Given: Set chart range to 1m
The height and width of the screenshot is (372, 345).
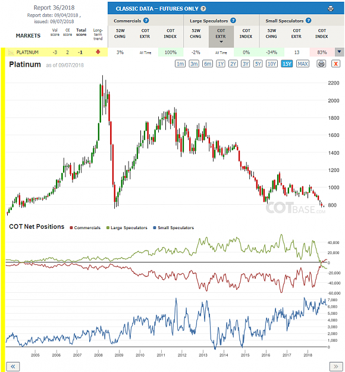Looking at the screenshot, I should [x=180, y=64].
